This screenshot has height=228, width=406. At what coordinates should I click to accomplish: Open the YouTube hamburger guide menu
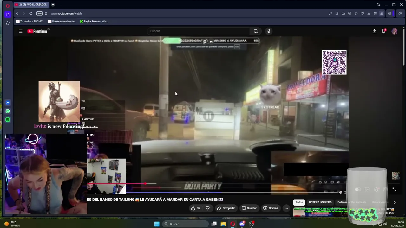click(21, 31)
